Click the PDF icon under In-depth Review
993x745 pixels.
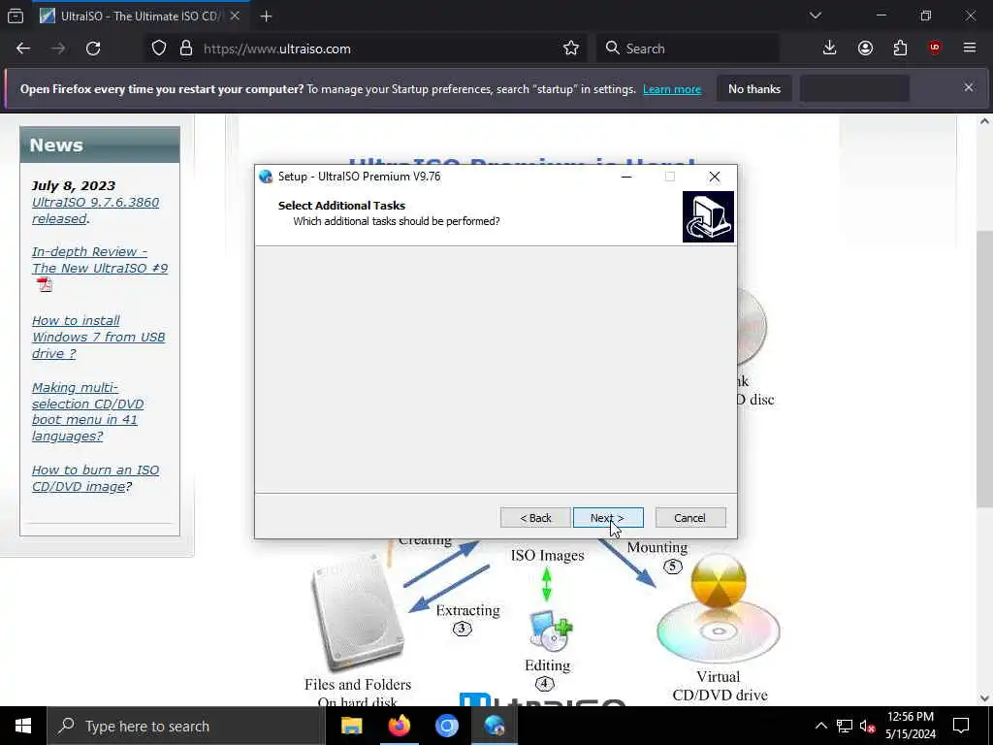click(45, 285)
